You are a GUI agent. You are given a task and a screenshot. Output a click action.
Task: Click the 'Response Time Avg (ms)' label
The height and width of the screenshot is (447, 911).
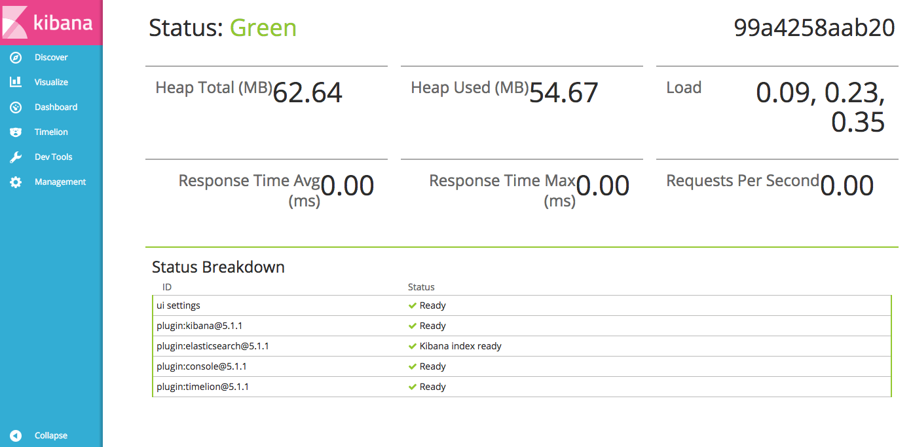[x=250, y=191]
